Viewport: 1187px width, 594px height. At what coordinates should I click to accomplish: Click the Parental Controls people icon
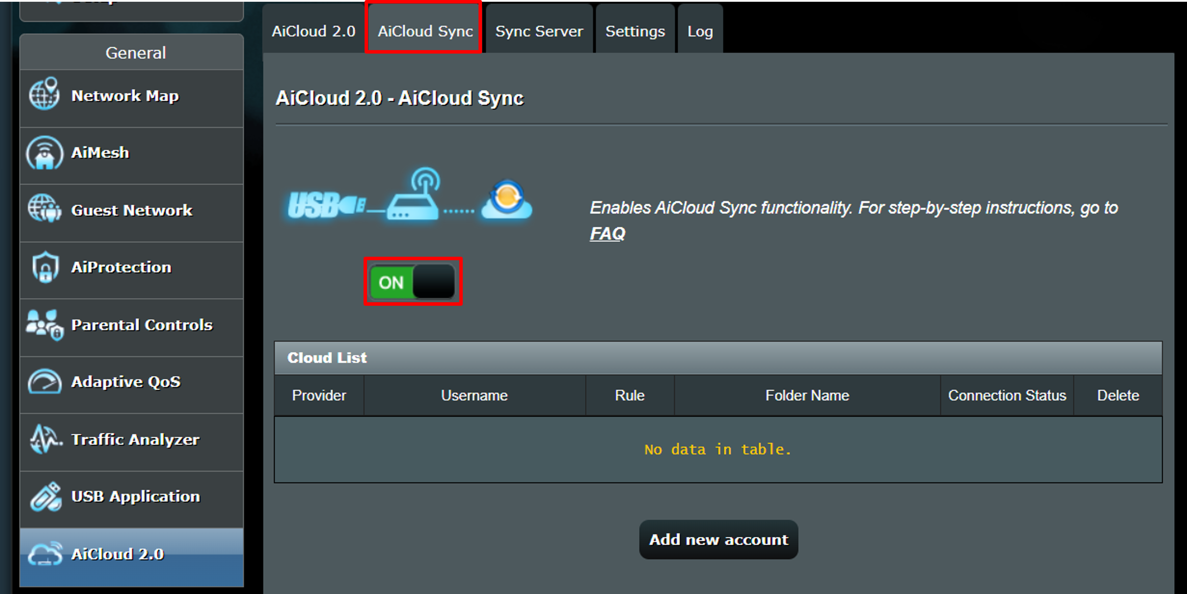[45, 325]
